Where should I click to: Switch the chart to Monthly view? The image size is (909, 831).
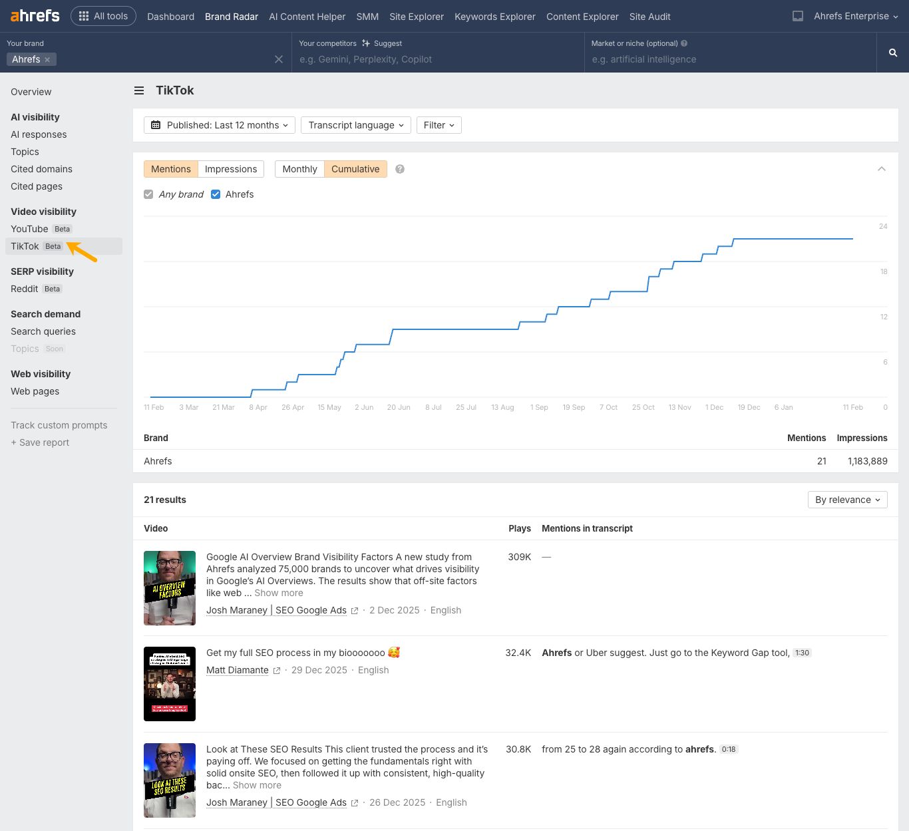tap(299, 169)
